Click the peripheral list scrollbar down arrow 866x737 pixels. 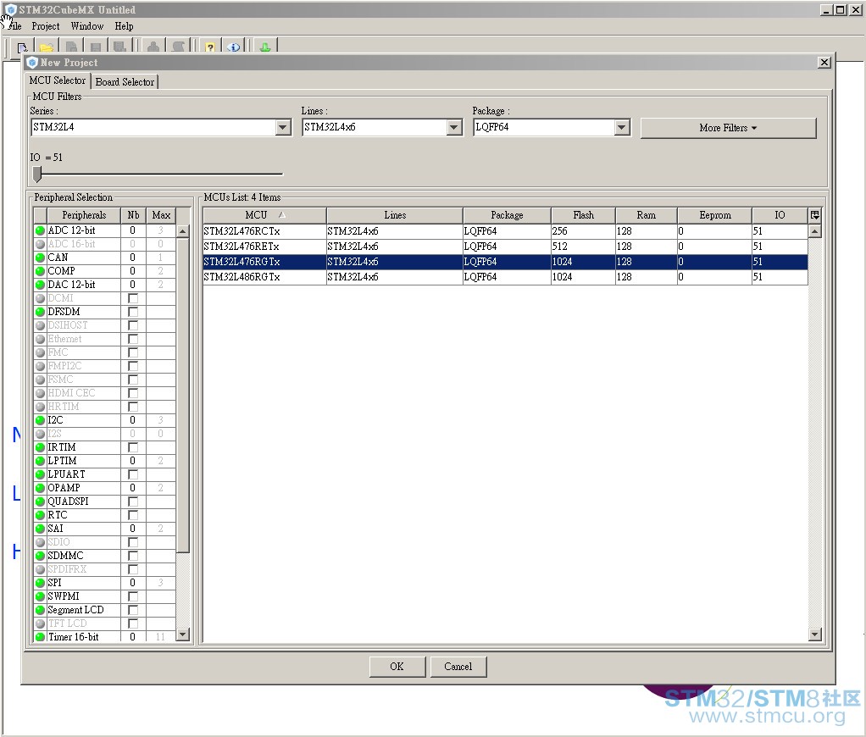183,634
